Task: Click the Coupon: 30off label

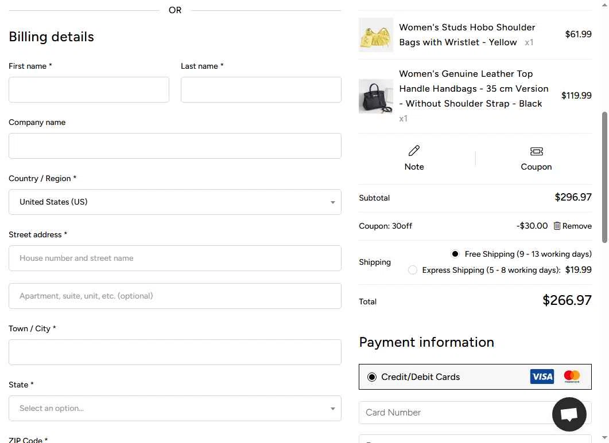Action: [x=385, y=226]
